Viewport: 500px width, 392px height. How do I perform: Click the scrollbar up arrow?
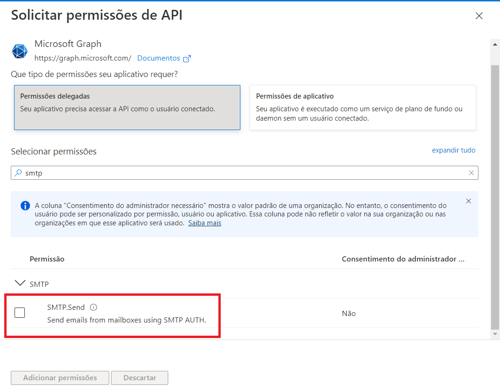point(495,44)
